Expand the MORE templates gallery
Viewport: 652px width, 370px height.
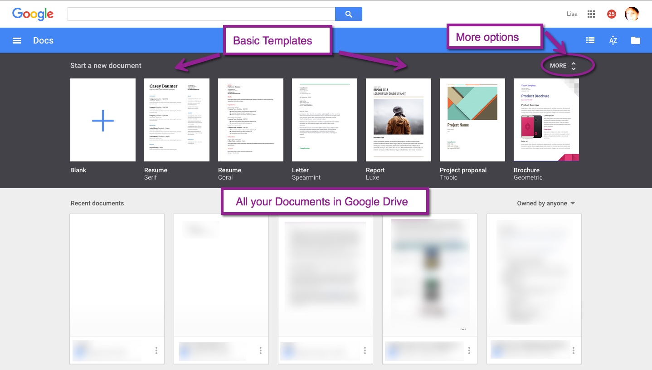click(563, 66)
